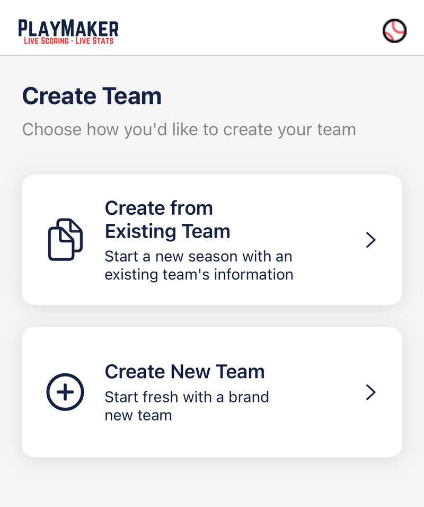Tap the Start fresh with a brand new team text
The image size is (424, 507).
[187, 406]
